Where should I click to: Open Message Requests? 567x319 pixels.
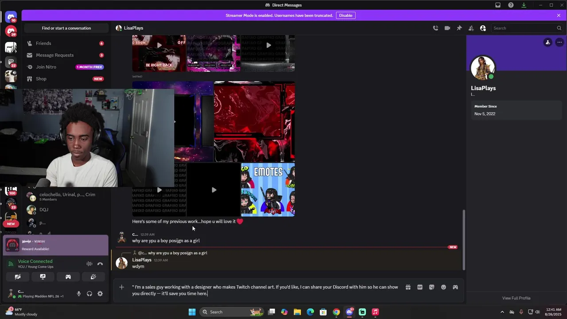pos(66,55)
